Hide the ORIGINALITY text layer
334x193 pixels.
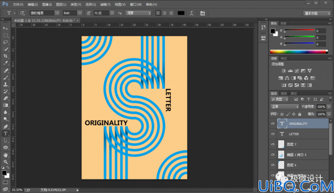tap(273, 123)
